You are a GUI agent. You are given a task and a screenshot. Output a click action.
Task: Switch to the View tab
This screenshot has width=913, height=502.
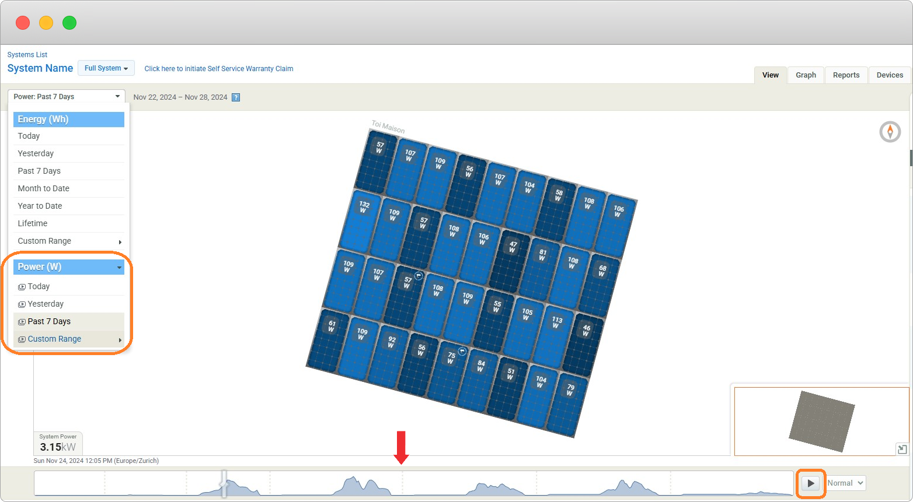[x=771, y=75]
